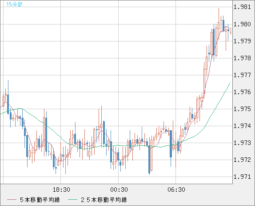This screenshot has width=255, height=206.
Task: Click the 1.973 price axis label
Action: click(242, 143)
